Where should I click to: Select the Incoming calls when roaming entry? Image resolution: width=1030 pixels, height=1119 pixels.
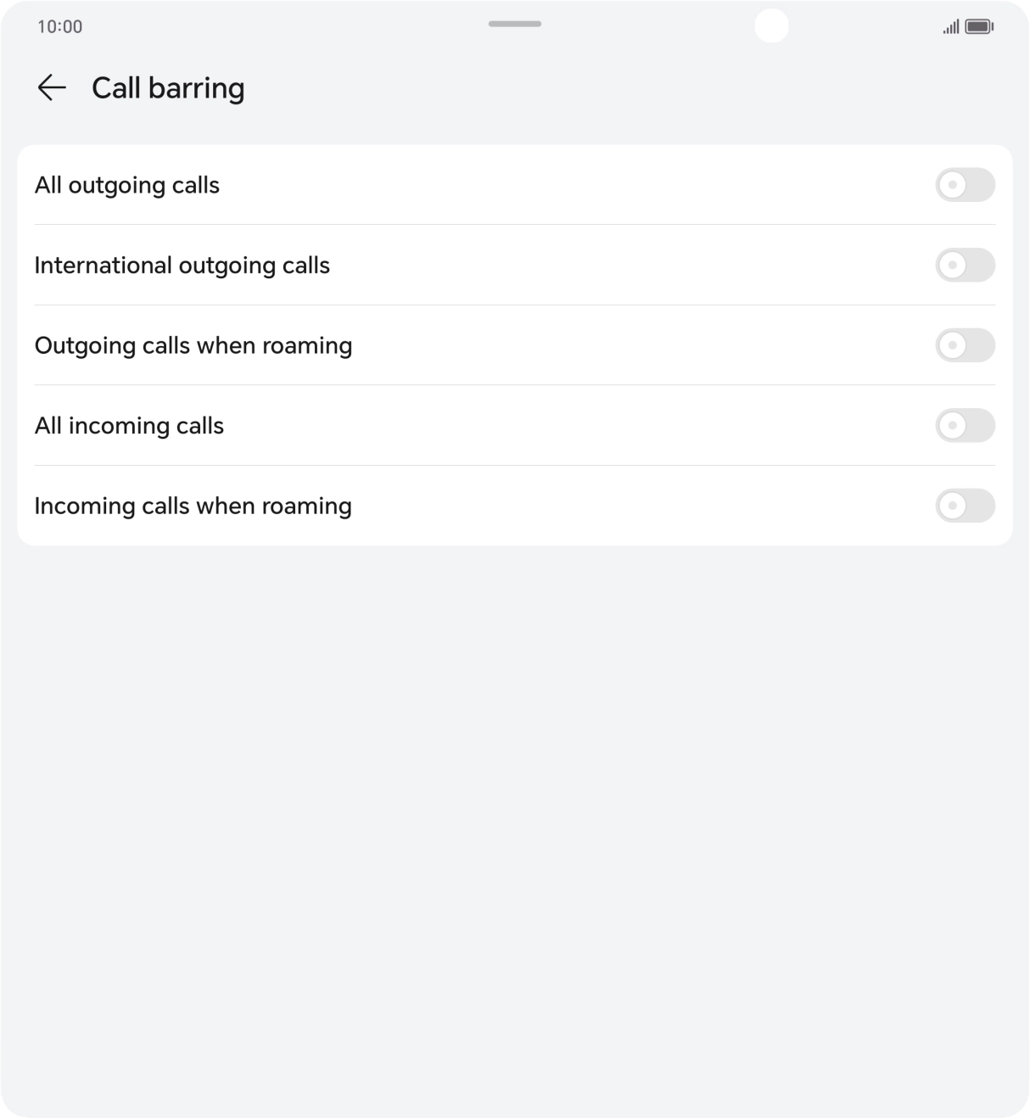(x=193, y=506)
